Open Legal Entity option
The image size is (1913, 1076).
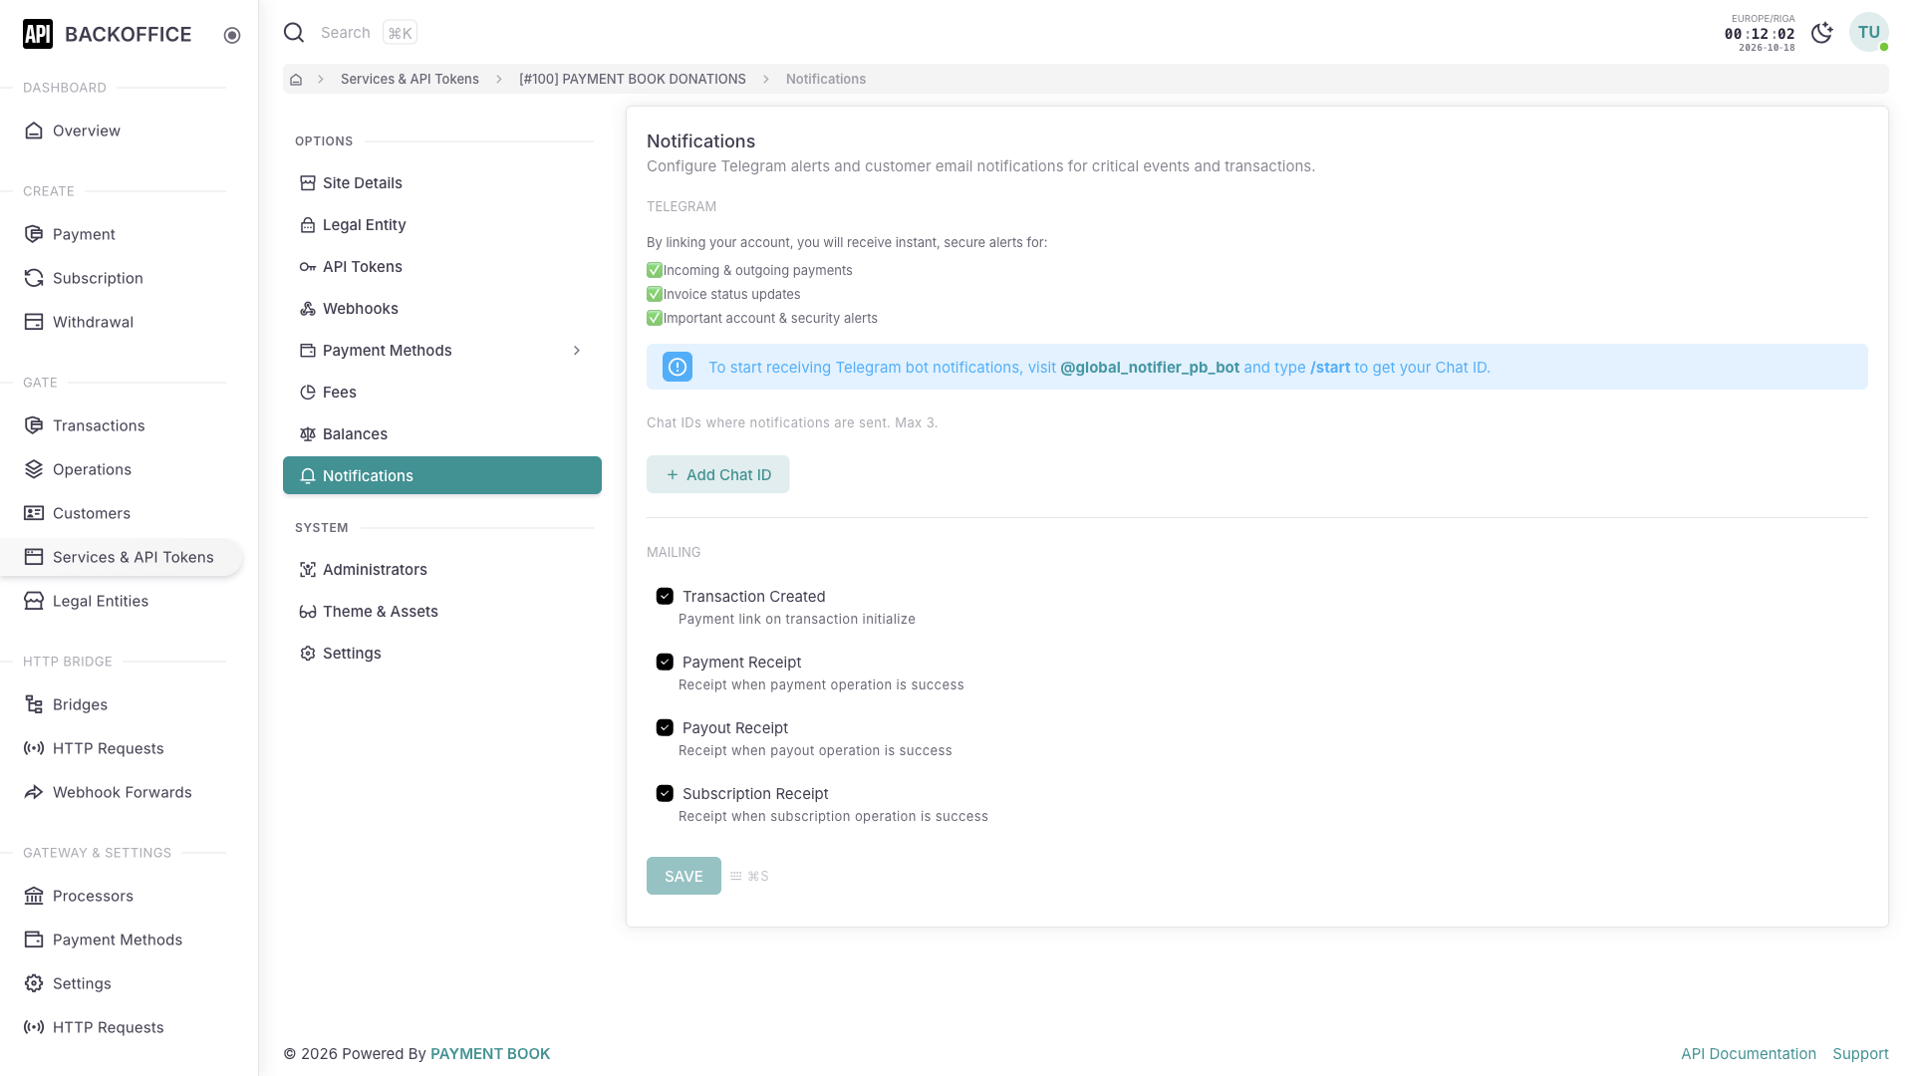[x=442, y=225]
